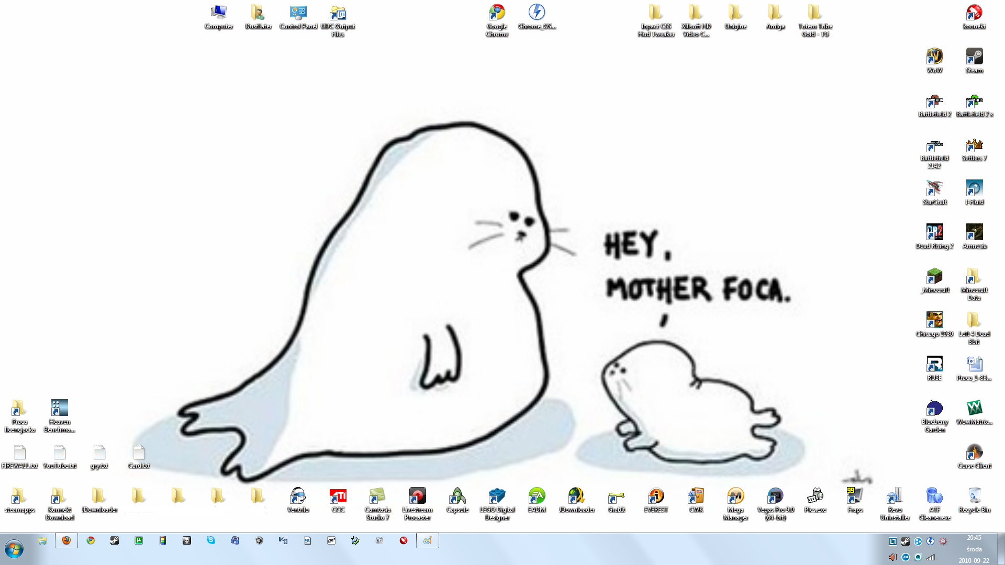Open the Xilisoft HD Video folder
This screenshot has width=1005, height=565.
[696, 21]
